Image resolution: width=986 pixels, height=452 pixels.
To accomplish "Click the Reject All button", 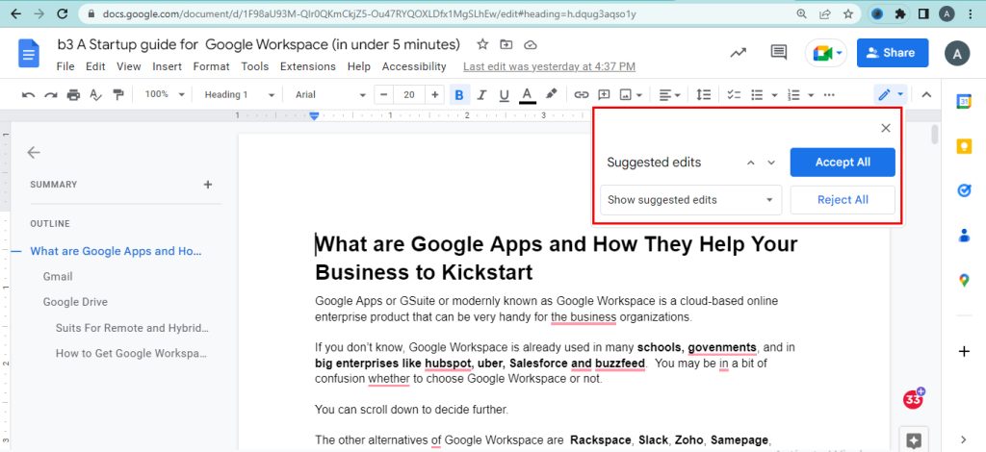I will point(843,200).
